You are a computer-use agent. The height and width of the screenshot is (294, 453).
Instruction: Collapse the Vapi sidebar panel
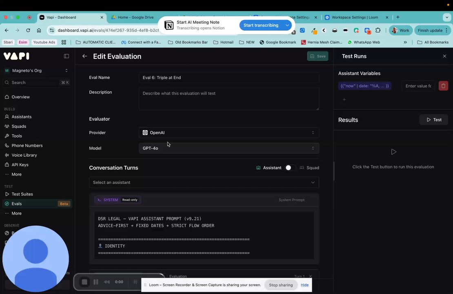tap(67, 56)
